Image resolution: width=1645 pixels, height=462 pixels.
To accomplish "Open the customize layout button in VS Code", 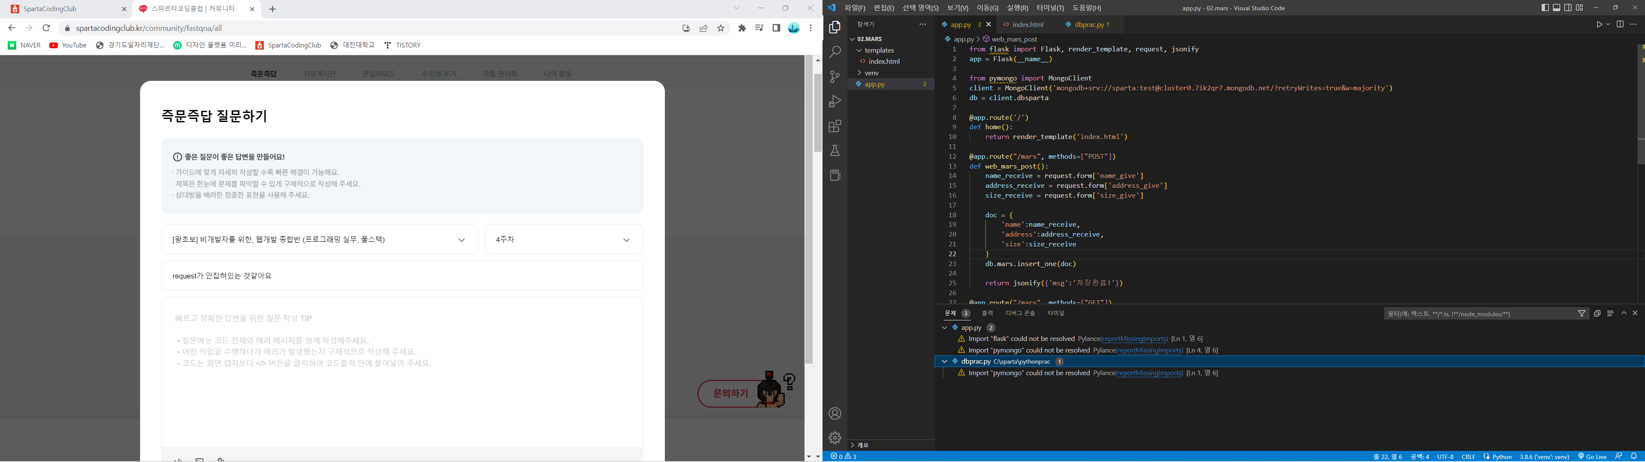I will click(x=1580, y=8).
